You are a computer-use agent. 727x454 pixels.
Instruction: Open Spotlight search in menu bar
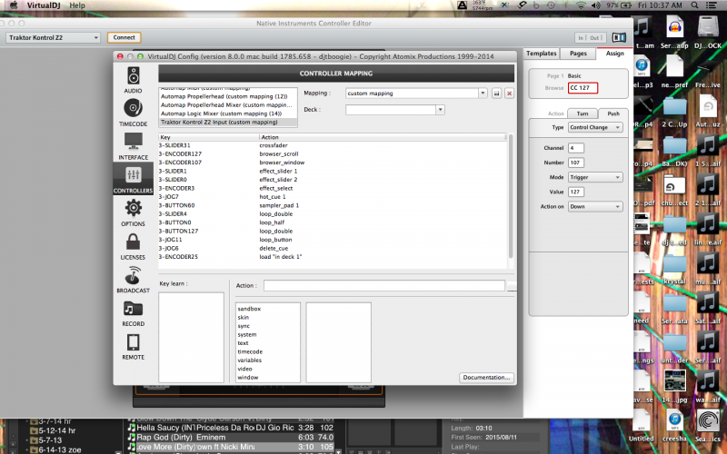pos(694,5)
